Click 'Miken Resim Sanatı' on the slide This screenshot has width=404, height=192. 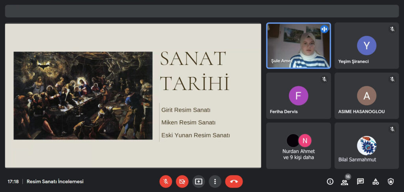click(x=188, y=123)
